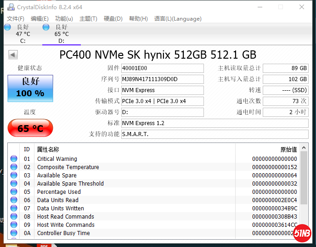Click the Critical Warning status orb
This screenshot has height=247, width=316.
[x=14, y=159]
